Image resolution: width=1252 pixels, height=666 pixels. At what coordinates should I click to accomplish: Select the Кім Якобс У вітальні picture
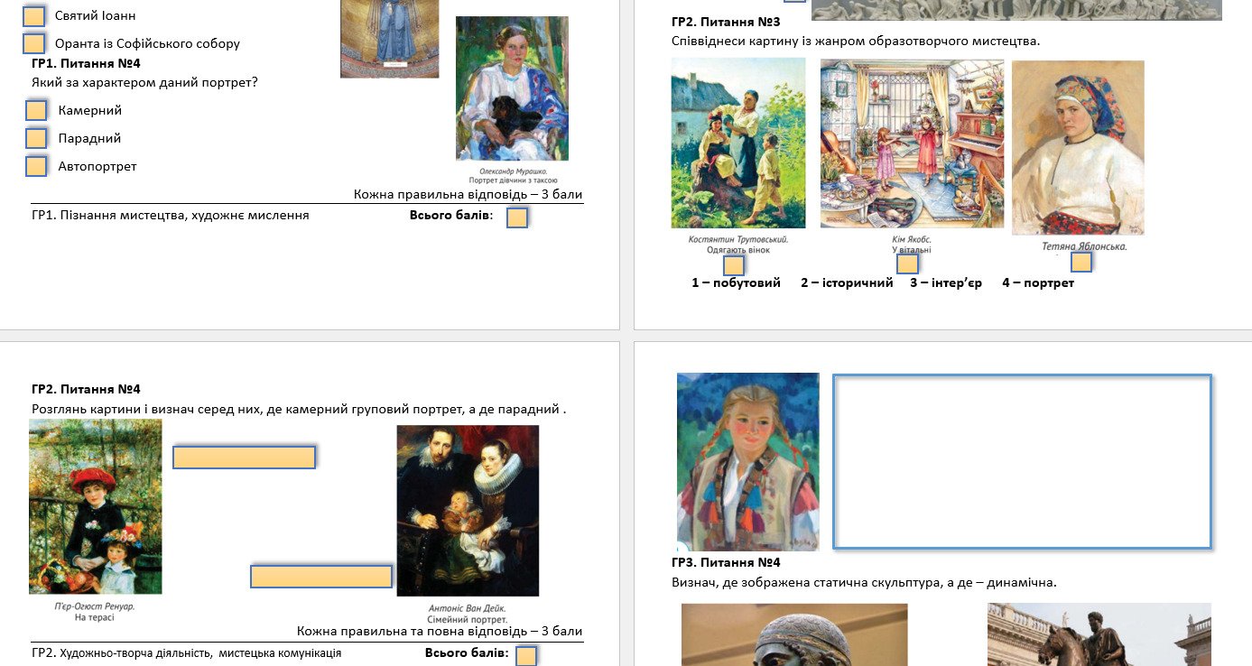tap(912, 143)
